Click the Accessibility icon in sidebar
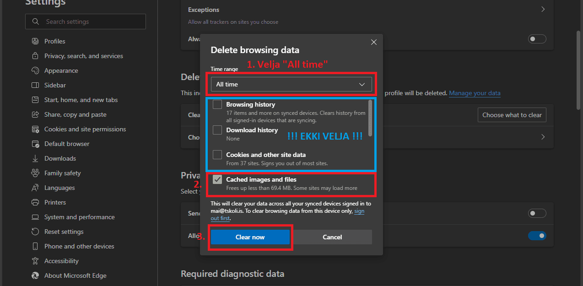This screenshot has height=286, width=583. [x=35, y=261]
